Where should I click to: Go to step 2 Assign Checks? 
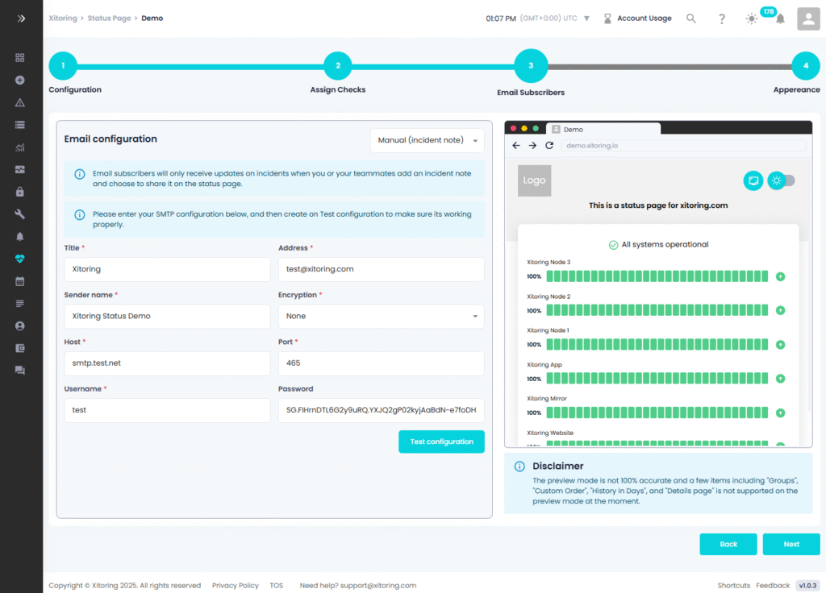click(338, 66)
